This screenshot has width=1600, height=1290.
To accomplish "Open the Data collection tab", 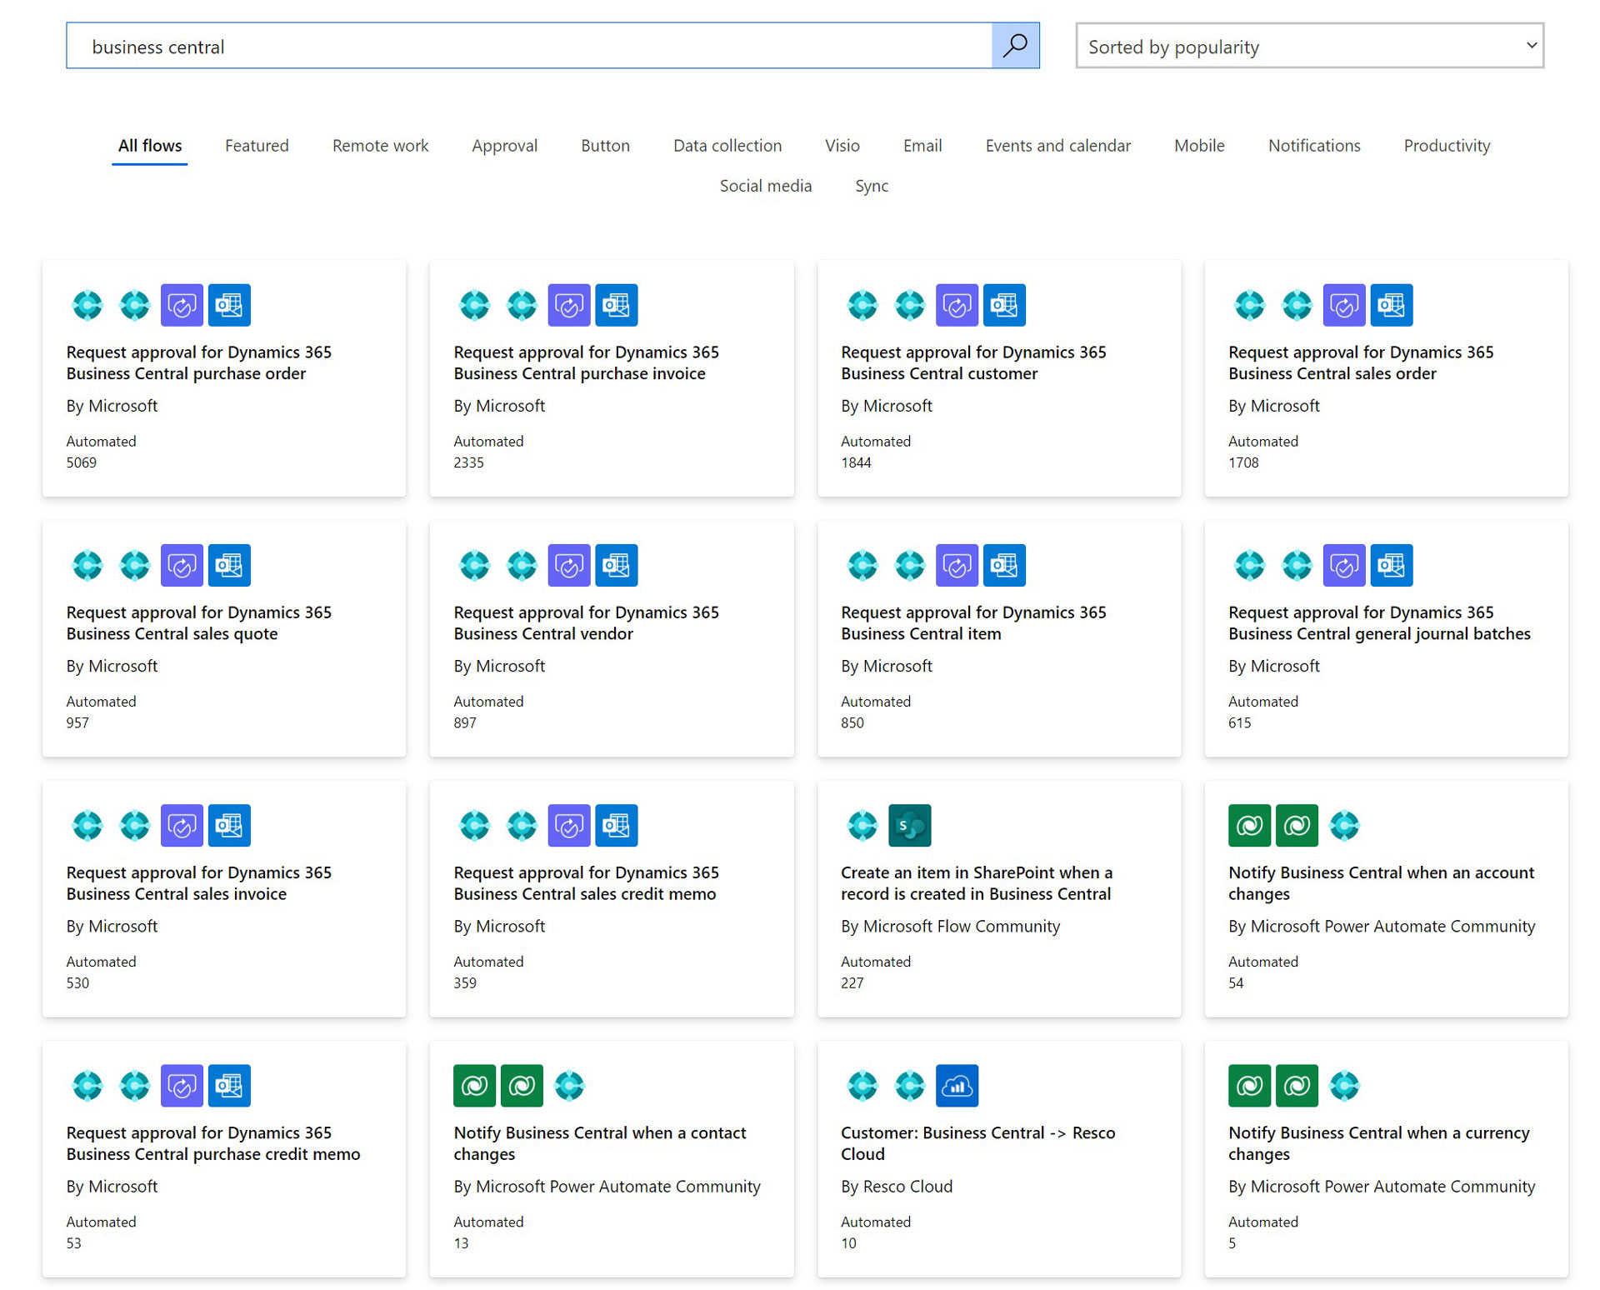I will click(727, 146).
